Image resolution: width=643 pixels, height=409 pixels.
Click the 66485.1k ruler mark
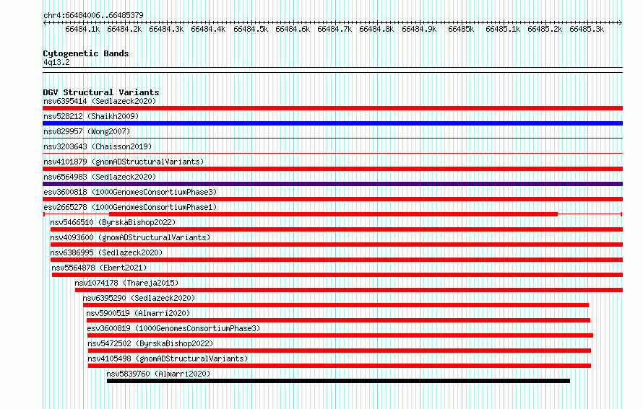tap(503, 29)
